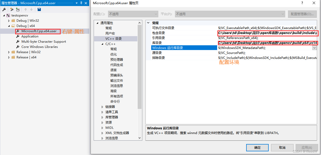This screenshot has width=321, height=155.
Task: Expand the Debug | Win32 node
Action: pos(9,21)
